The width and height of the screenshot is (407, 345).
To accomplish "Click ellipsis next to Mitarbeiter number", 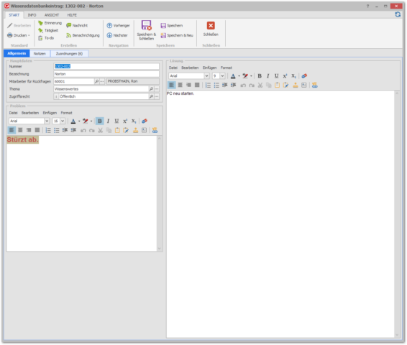I will click(x=102, y=81).
